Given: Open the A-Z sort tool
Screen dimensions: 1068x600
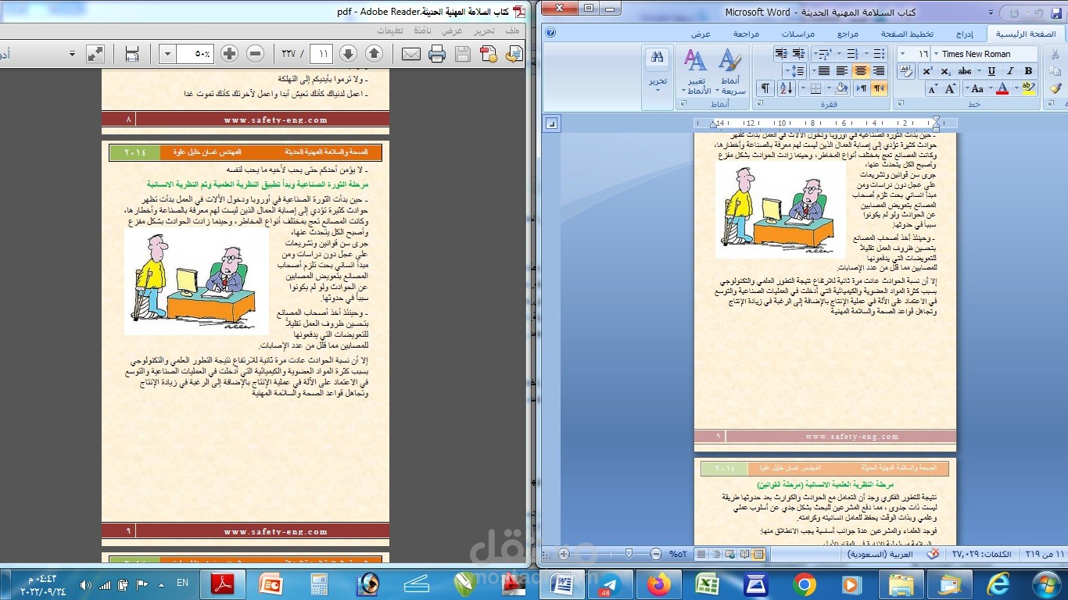Looking at the screenshot, I should [x=786, y=88].
